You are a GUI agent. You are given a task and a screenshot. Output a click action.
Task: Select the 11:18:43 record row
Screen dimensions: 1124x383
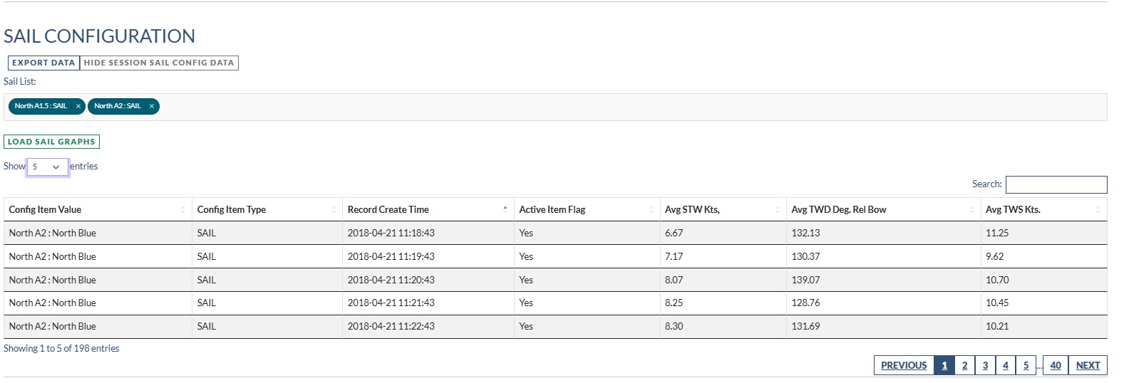pos(391,233)
